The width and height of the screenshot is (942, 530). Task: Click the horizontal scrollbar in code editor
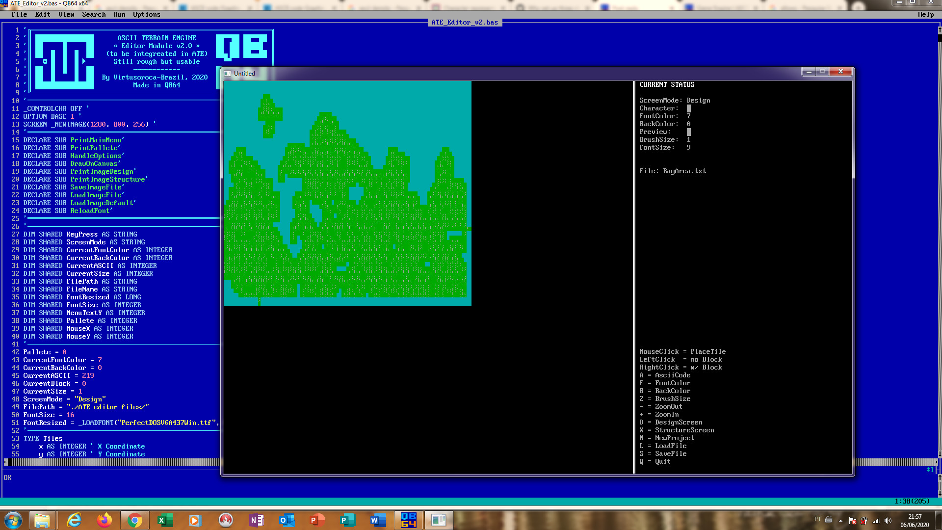(113, 462)
